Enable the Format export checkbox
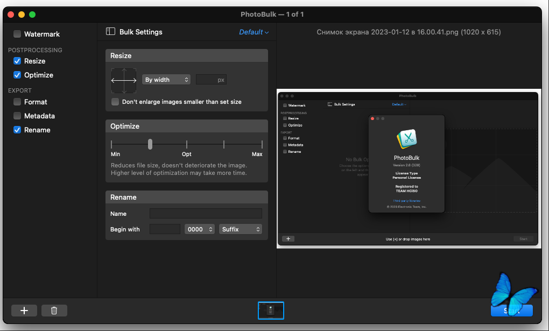The width and height of the screenshot is (549, 331). pos(17,102)
